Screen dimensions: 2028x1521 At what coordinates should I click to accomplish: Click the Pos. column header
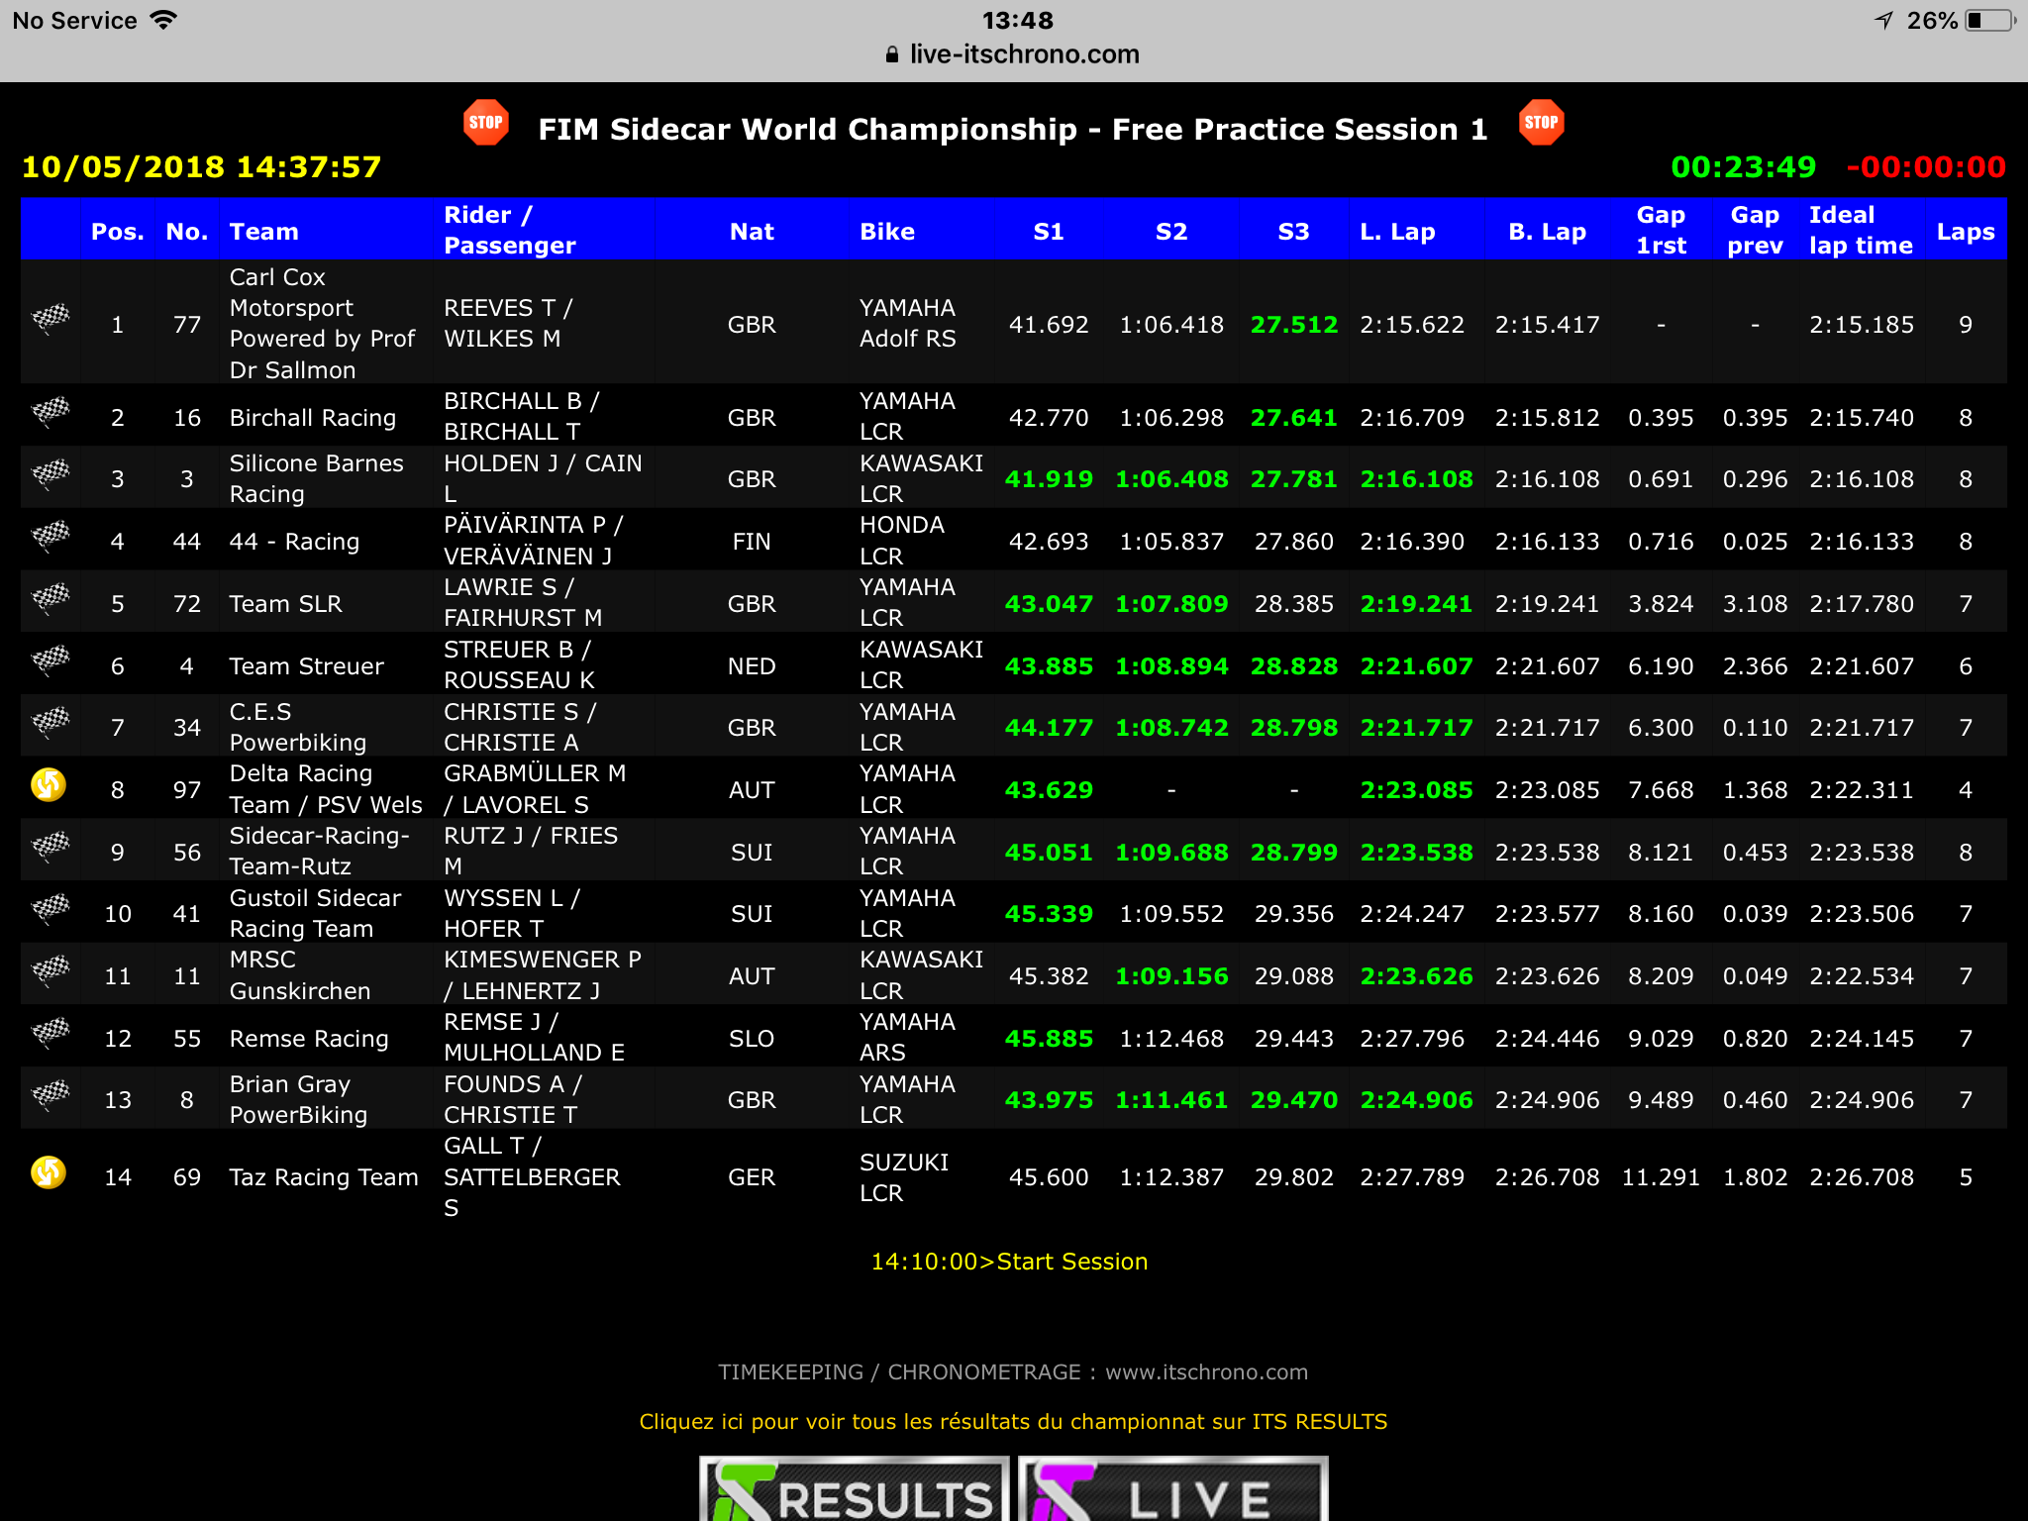point(118,232)
